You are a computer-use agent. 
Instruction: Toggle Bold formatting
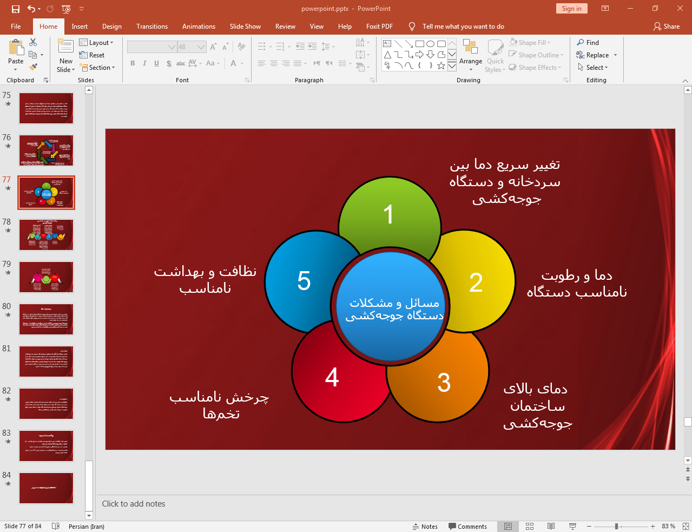tap(133, 63)
